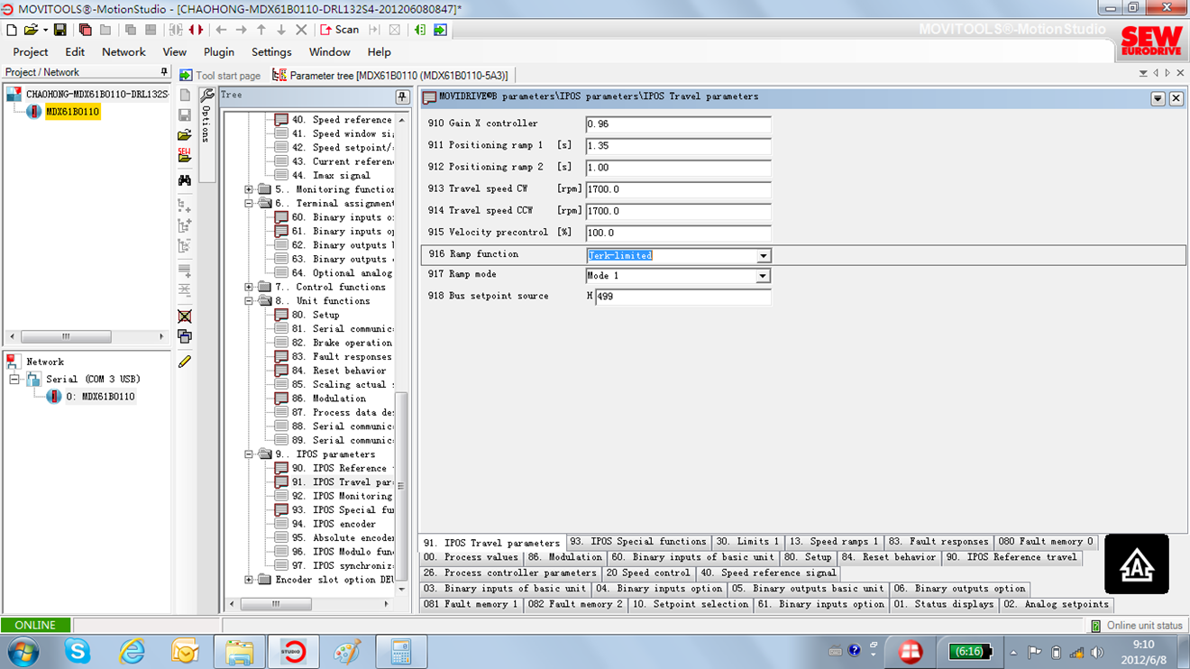Click the New project icon in toolbar
The height and width of the screenshot is (669, 1190).
pos(12,30)
